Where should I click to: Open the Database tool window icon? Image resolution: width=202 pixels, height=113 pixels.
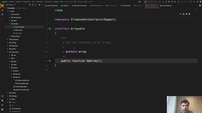(x=200, y=6)
